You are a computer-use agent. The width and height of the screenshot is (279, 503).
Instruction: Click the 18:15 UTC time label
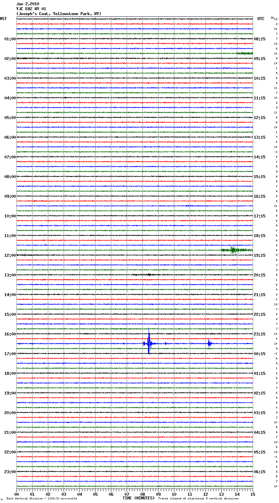coord(260,236)
